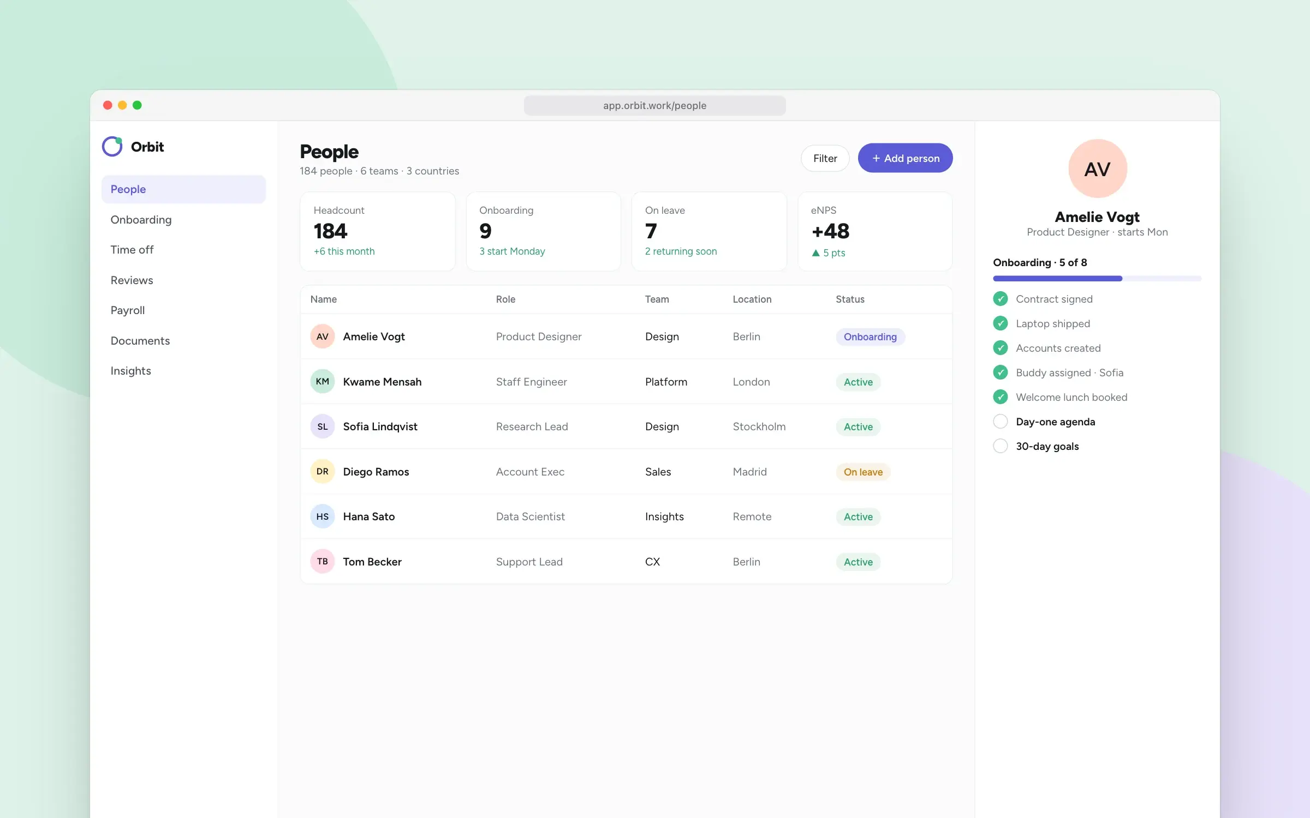Click the onboarding progress bar
Viewport: 1310px width, 818px height.
coord(1097,279)
